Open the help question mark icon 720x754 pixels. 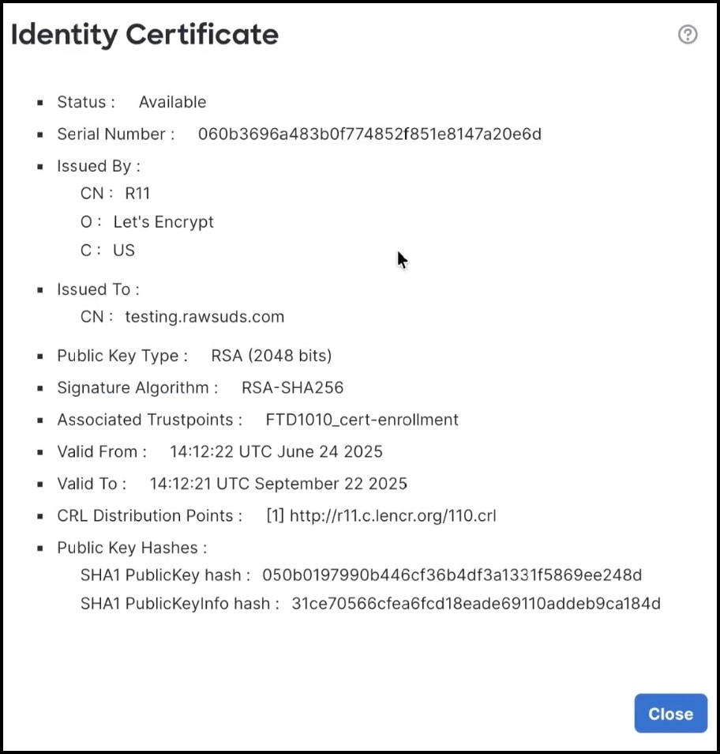click(688, 35)
